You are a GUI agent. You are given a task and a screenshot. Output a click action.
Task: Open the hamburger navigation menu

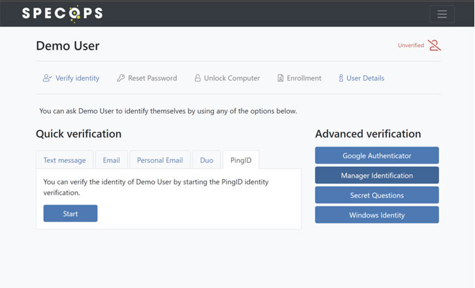442,14
